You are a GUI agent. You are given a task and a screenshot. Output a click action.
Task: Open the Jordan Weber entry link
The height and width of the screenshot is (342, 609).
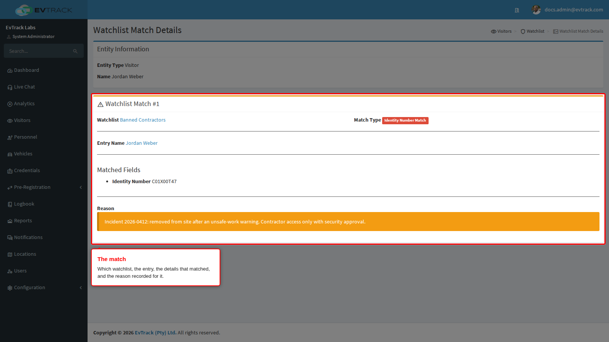(x=142, y=143)
